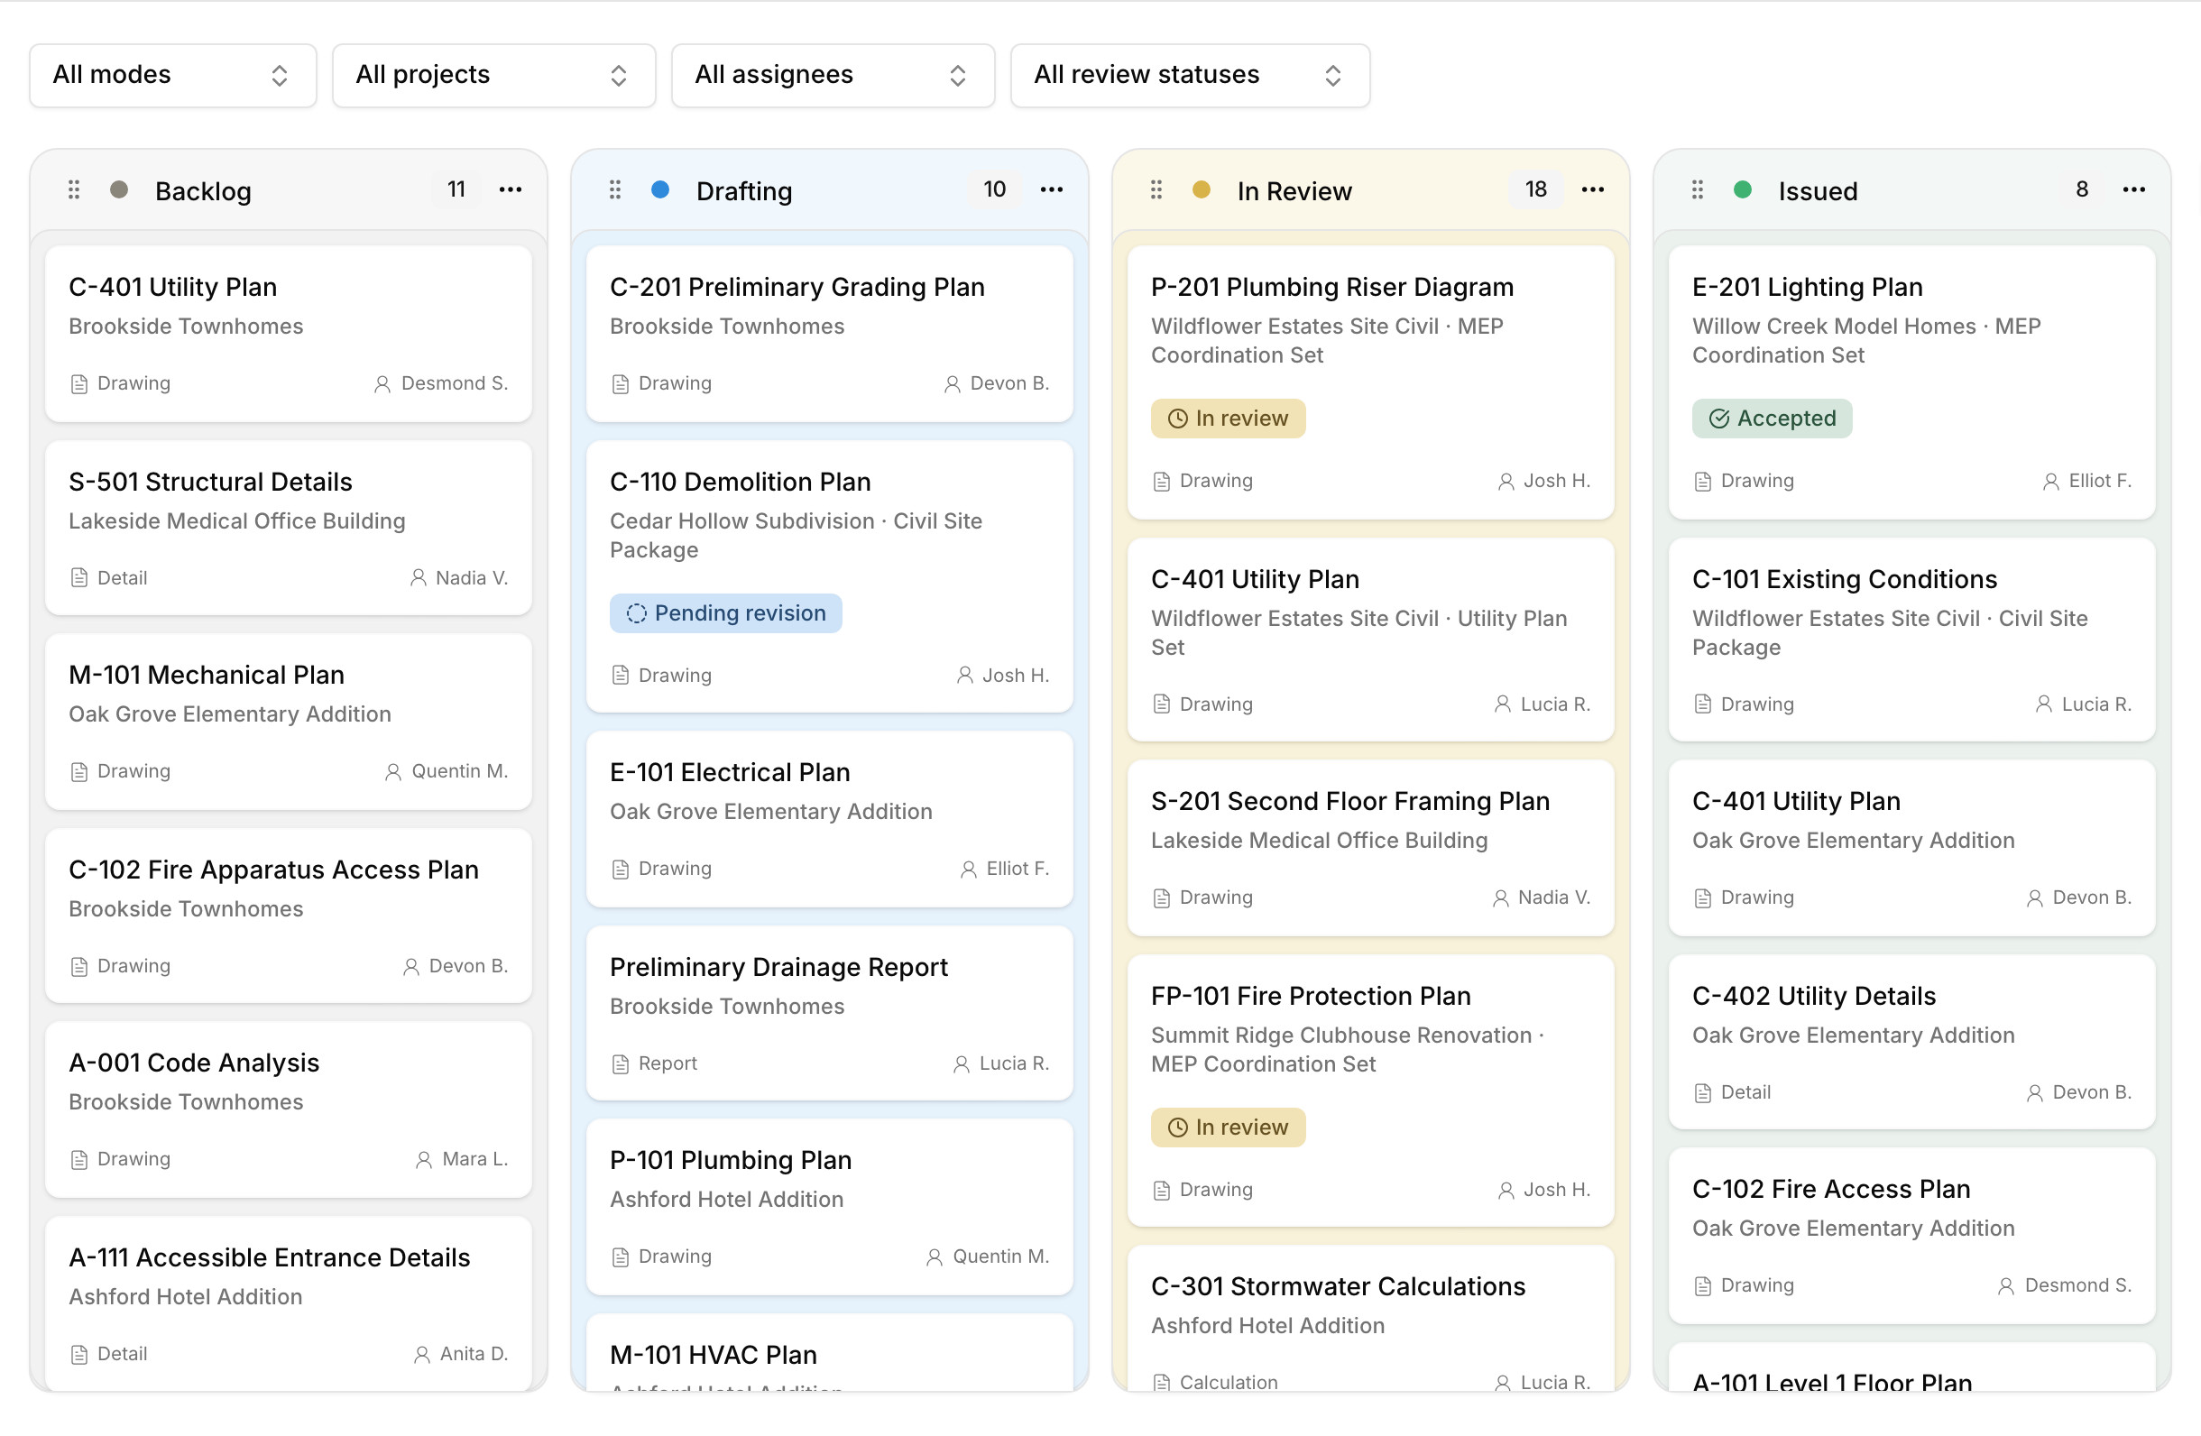Click the Drafting count badge 10
Image resolution: width=2201 pixels, height=1436 pixels.
(994, 189)
